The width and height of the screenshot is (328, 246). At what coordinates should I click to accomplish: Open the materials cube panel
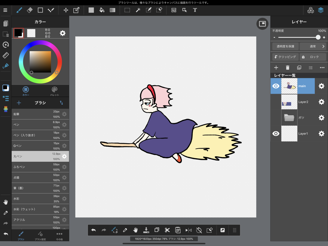pos(311,10)
